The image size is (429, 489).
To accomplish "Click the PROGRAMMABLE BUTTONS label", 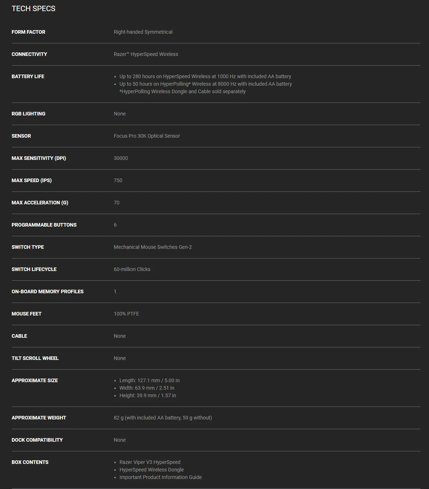I will pyautogui.click(x=44, y=225).
